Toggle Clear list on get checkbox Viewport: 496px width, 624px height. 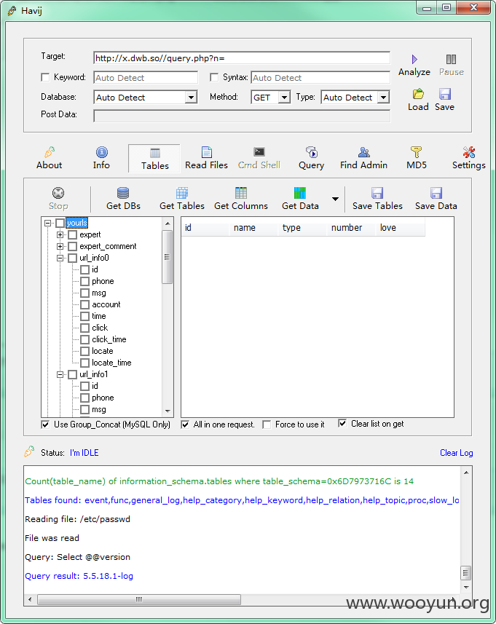pyautogui.click(x=342, y=424)
